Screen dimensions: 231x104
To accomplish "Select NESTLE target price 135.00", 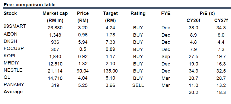I will pyautogui.click(x=110, y=71).
